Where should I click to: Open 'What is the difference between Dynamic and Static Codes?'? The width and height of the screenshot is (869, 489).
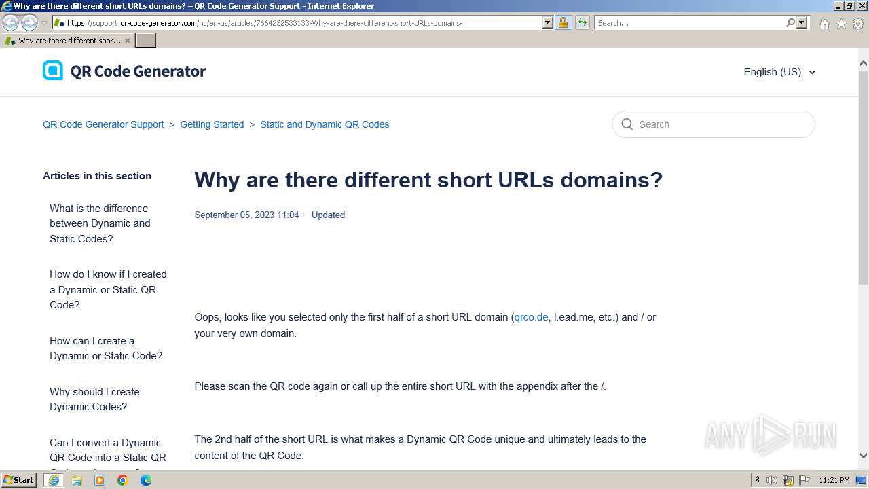pos(100,223)
